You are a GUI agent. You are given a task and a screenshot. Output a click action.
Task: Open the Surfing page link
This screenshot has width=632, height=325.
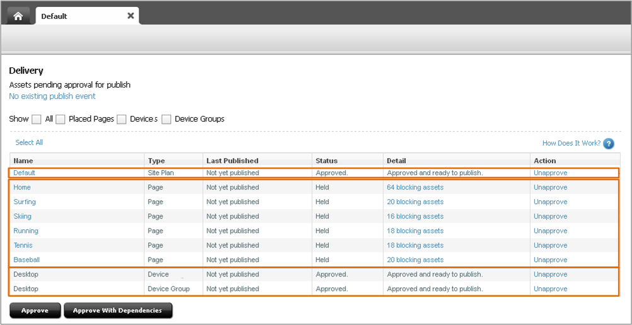[x=25, y=202]
